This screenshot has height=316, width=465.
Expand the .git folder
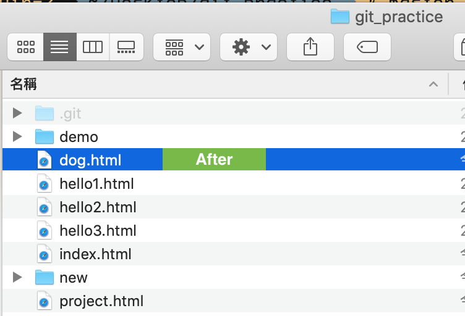click(17, 113)
